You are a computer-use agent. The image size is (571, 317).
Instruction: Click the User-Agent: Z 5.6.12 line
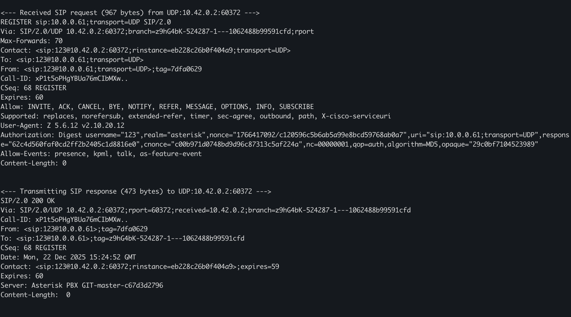click(x=62, y=126)
